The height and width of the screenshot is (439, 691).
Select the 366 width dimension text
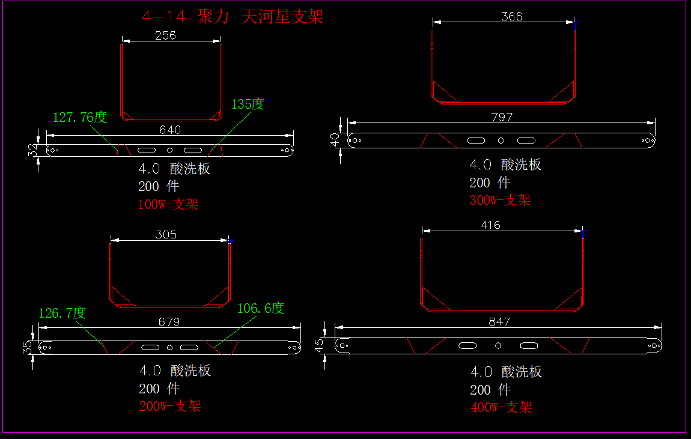(511, 16)
